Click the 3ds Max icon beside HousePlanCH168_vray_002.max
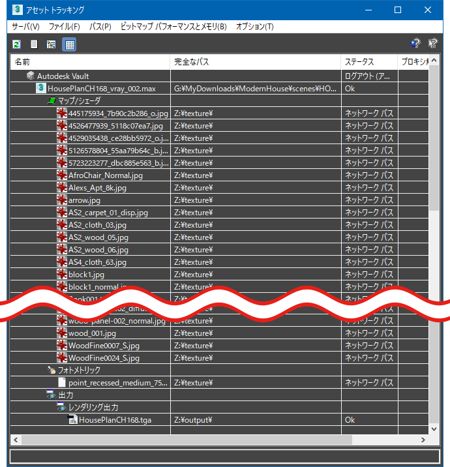 click(x=41, y=88)
